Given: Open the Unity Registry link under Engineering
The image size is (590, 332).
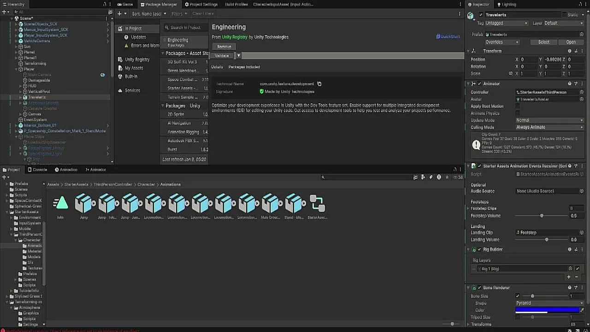Looking at the screenshot, I should click(x=235, y=37).
